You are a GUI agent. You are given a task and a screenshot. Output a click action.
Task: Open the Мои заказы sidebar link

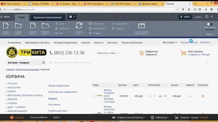point(54,105)
